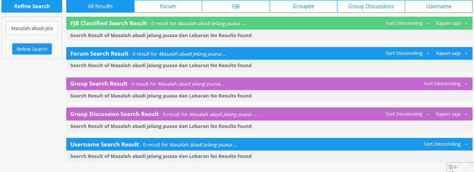This screenshot has width=474, height=172.
Task: Open Kapan saja dropdown in Group Discussion results
Action: (452, 114)
